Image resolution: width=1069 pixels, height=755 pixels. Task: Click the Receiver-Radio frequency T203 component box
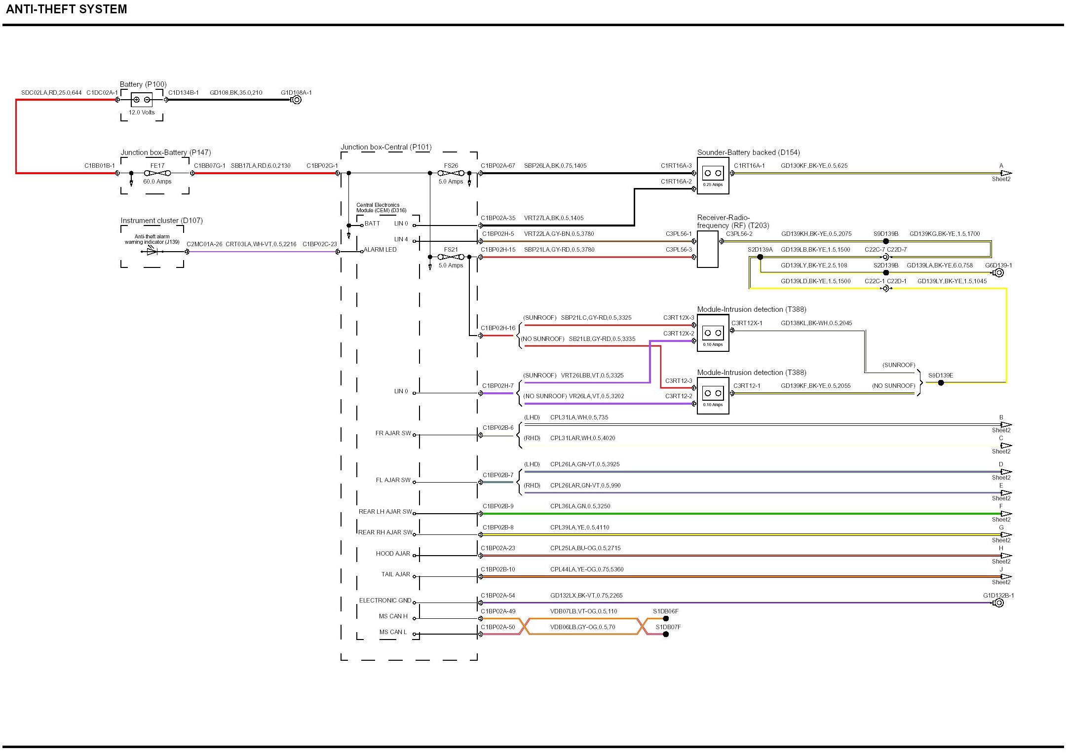pos(707,249)
